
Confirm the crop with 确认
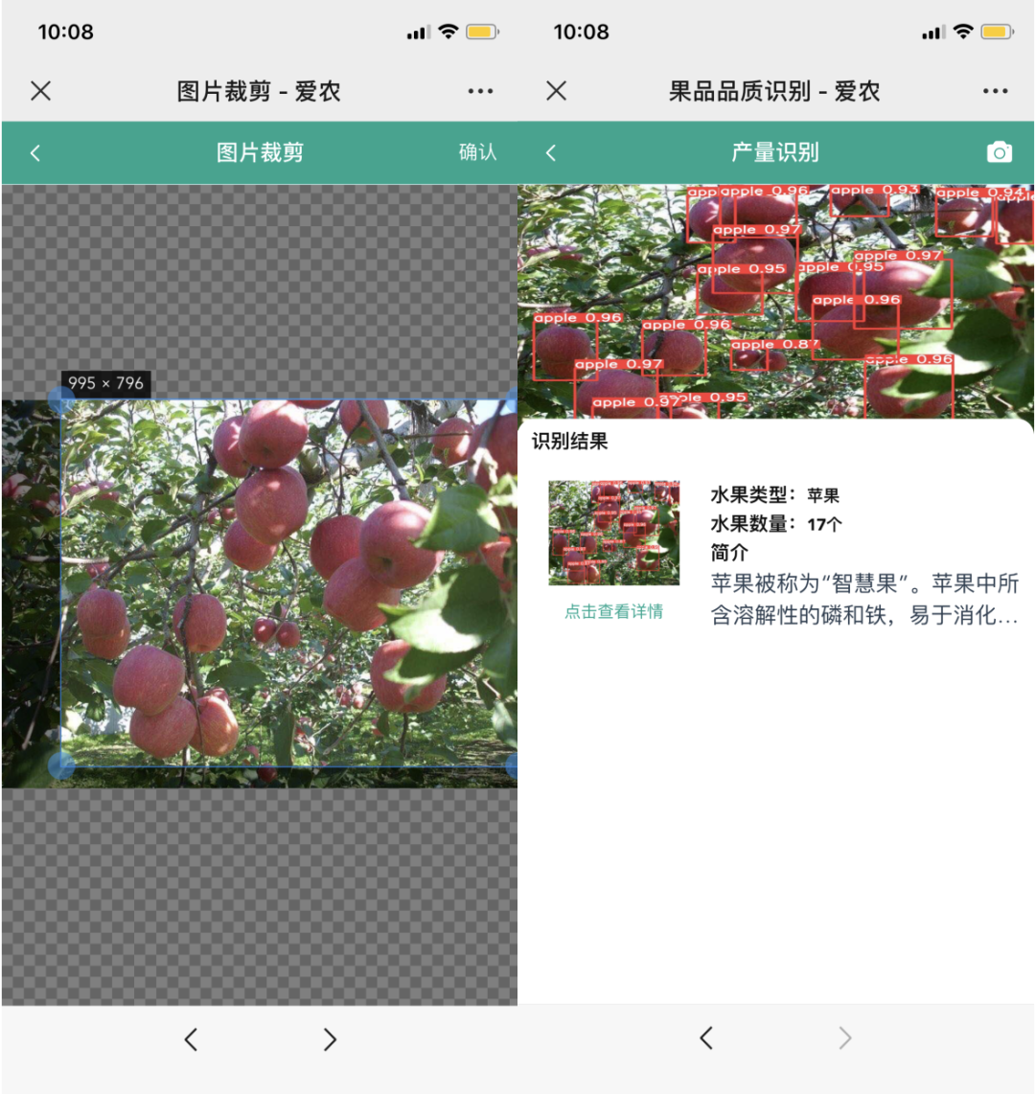point(477,152)
